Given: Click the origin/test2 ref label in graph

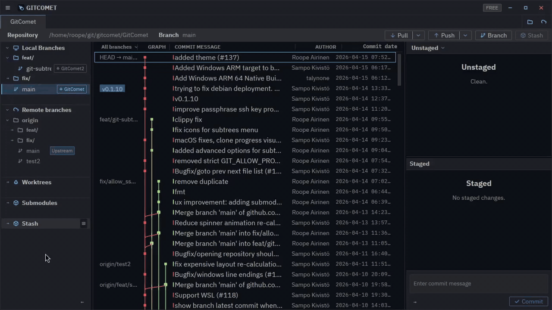Looking at the screenshot, I should point(115,264).
